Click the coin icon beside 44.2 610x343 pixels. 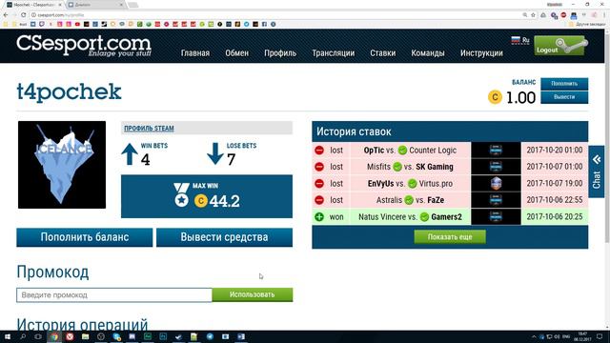pyautogui.click(x=201, y=201)
